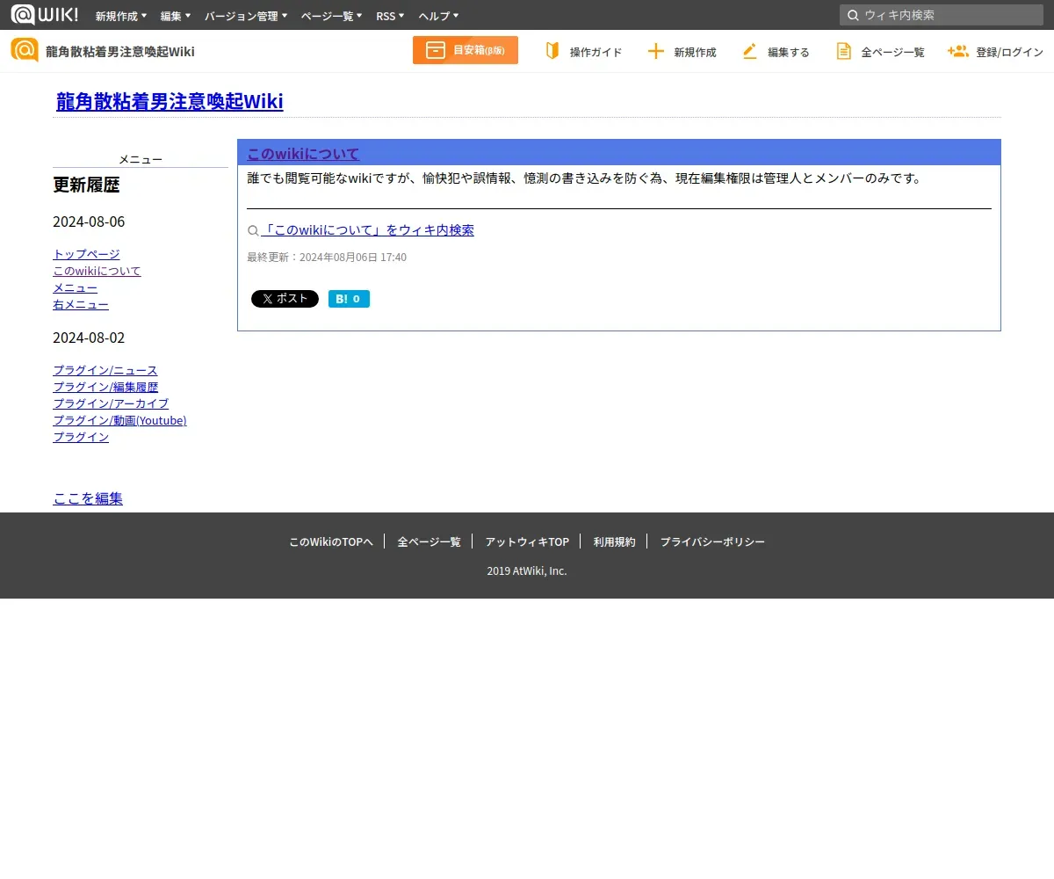1054x879 pixels.
Task: Open プラグイン/アーカイブ link
Action: pyautogui.click(x=111, y=403)
